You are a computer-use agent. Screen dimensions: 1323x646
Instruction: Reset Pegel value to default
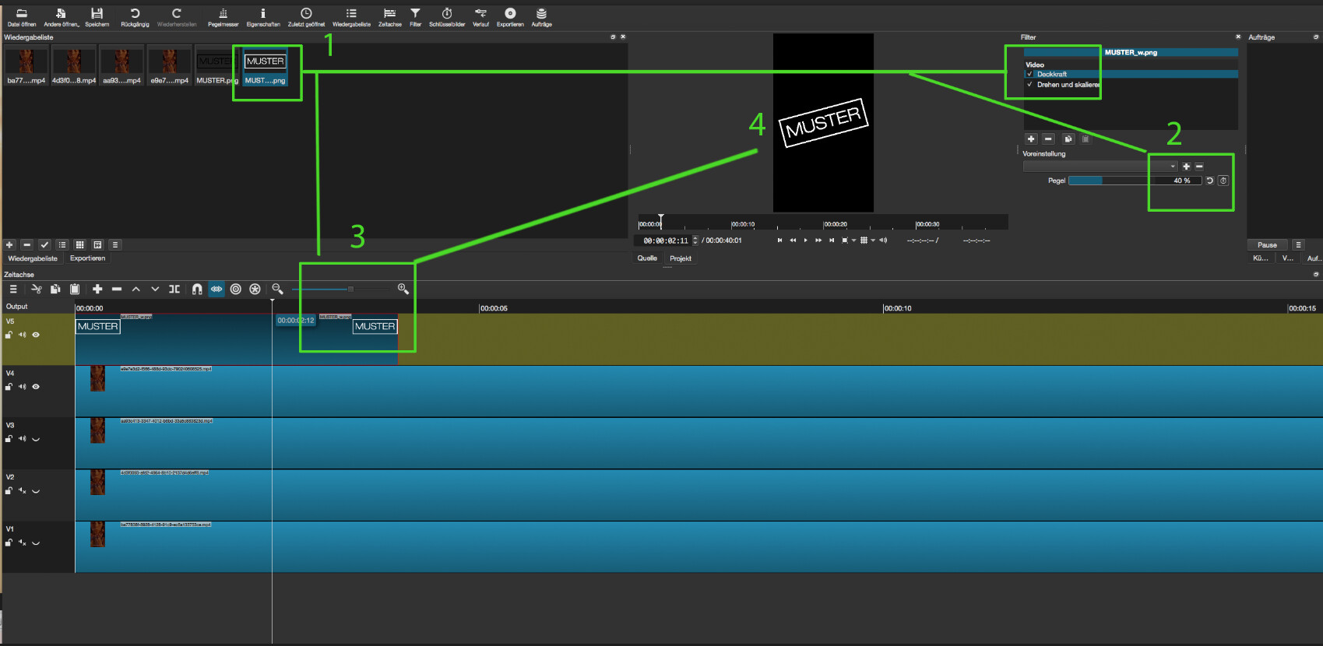click(1209, 181)
